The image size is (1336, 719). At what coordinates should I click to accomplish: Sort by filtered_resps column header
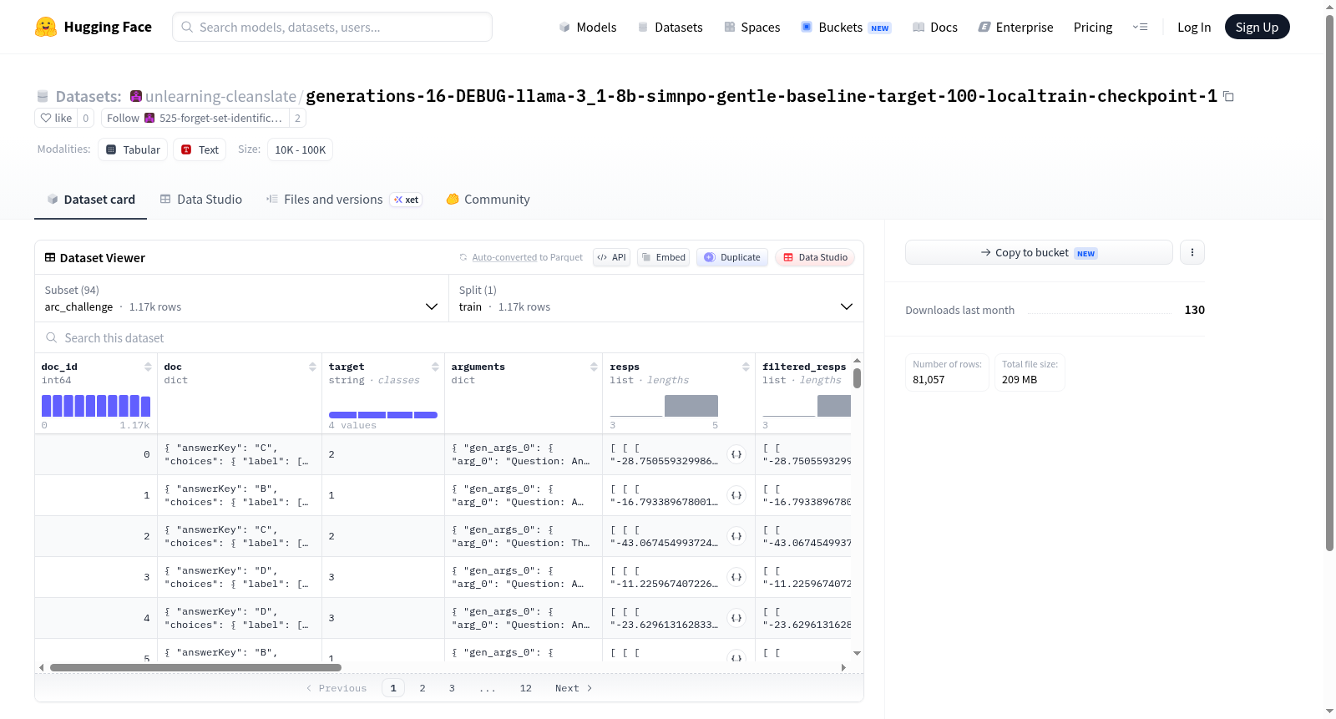804,367
